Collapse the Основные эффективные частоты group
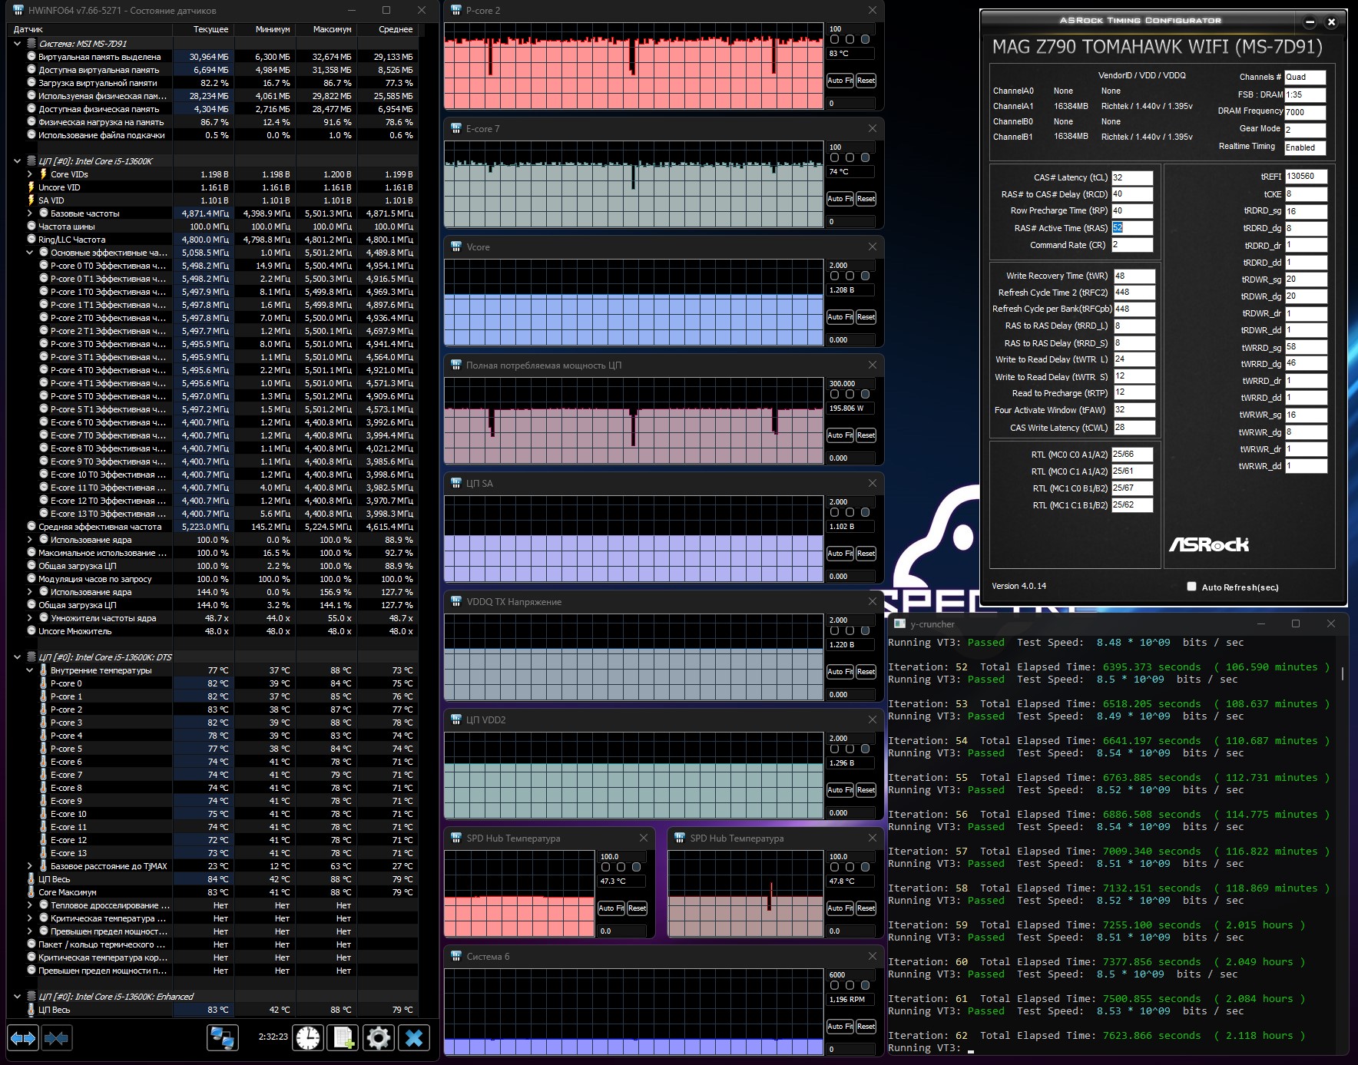 tap(30, 253)
